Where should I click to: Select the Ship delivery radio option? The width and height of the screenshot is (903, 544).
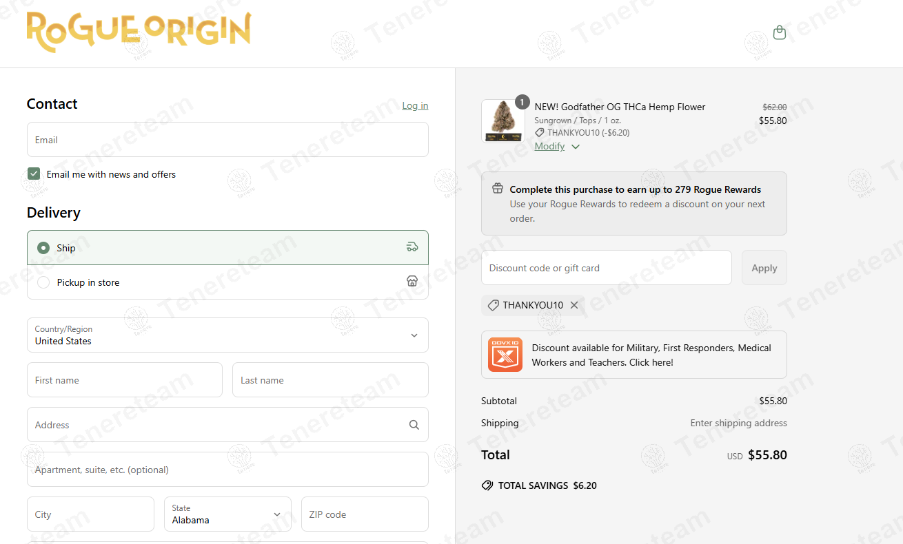click(x=43, y=248)
